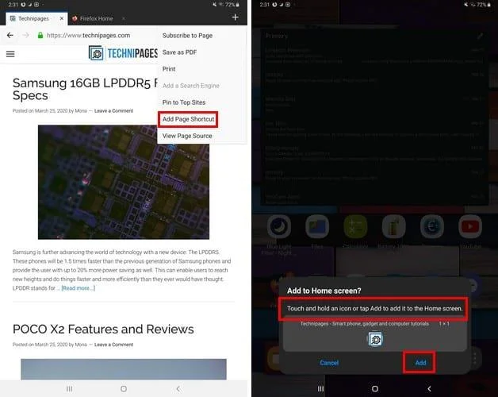Image resolution: width=498 pixels, height=397 pixels.
Task: Open the YouTube app icon
Action: [470, 226]
